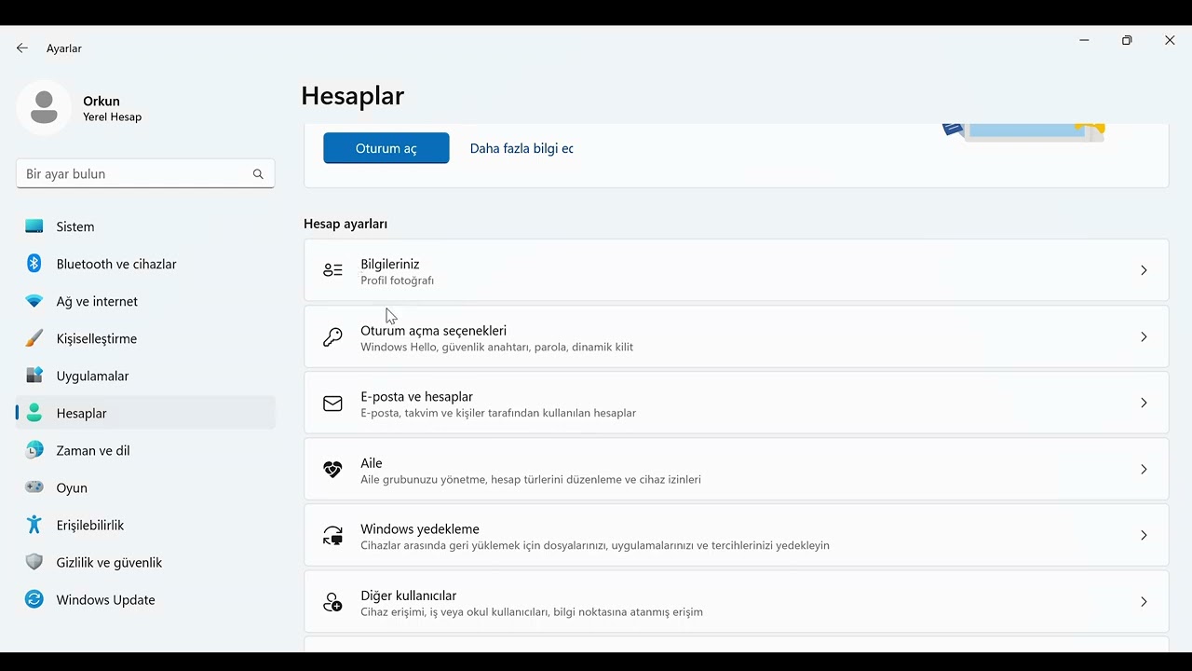The width and height of the screenshot is (1192, 671).
Task: Open Bilgileriniz profile photo settings
Action: tap(736, 270)
